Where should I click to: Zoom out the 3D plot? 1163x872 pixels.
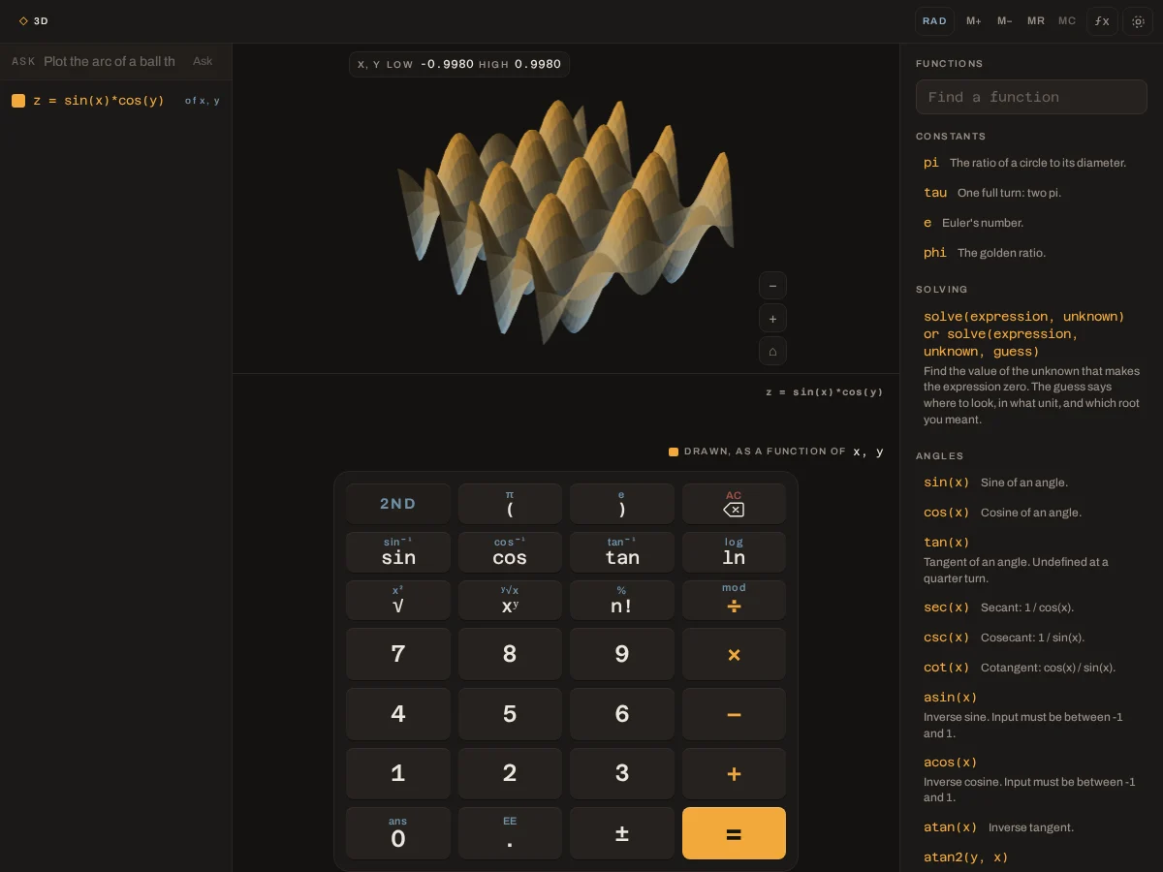click(772, 286)
